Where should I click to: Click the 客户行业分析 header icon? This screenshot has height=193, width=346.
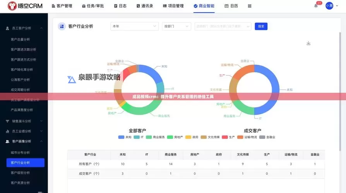[x=62, y=26]
